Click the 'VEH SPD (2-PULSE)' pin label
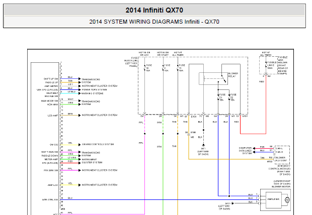The width and height of the screenshot is (312, 215). coord(47,90)
